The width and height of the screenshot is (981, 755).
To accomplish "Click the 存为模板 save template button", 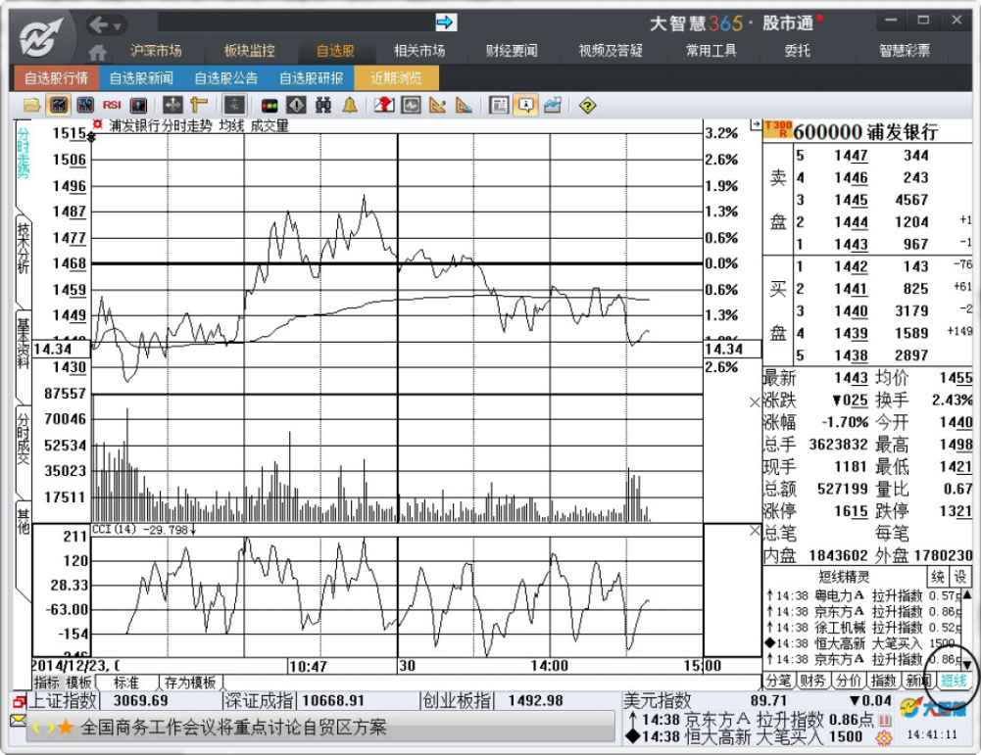I will pos(189,682).
